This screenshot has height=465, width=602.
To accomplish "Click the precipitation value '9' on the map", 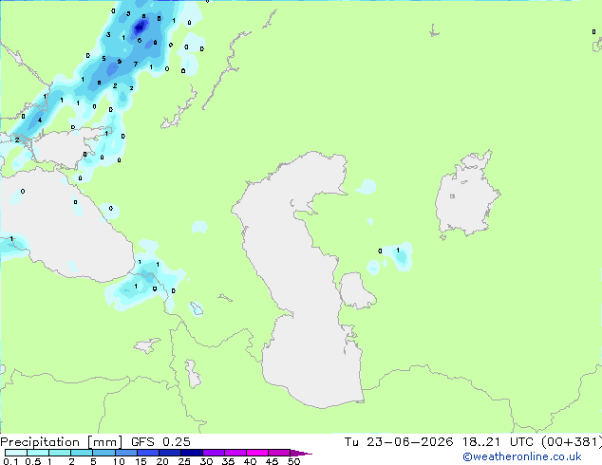I will point(120,62).
